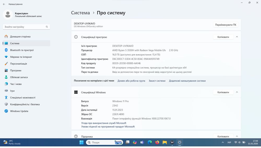Screen dimensions: 261x148
Task: Collapse Специфікації Windows section chevron
Action: coord(237,92)
